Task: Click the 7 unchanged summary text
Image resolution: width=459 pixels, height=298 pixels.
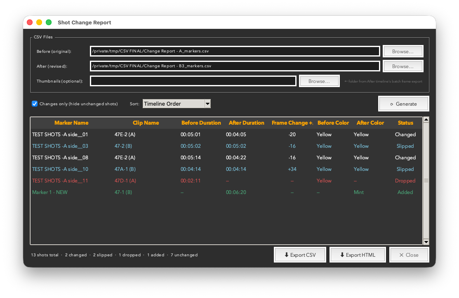Action: pyautogui.click(x=184, y=255)
